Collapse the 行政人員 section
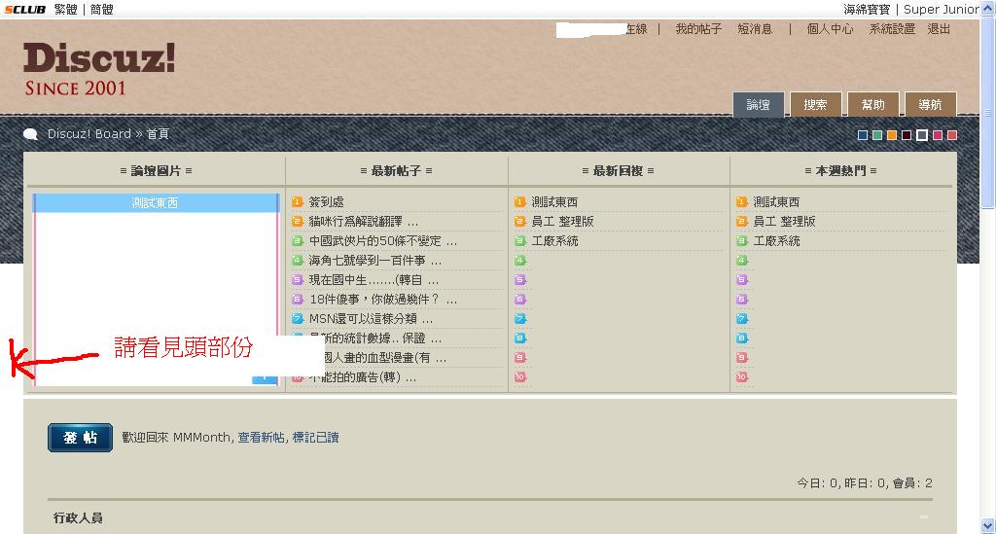This screenshot has height=534, width=996. pos(923,517)
